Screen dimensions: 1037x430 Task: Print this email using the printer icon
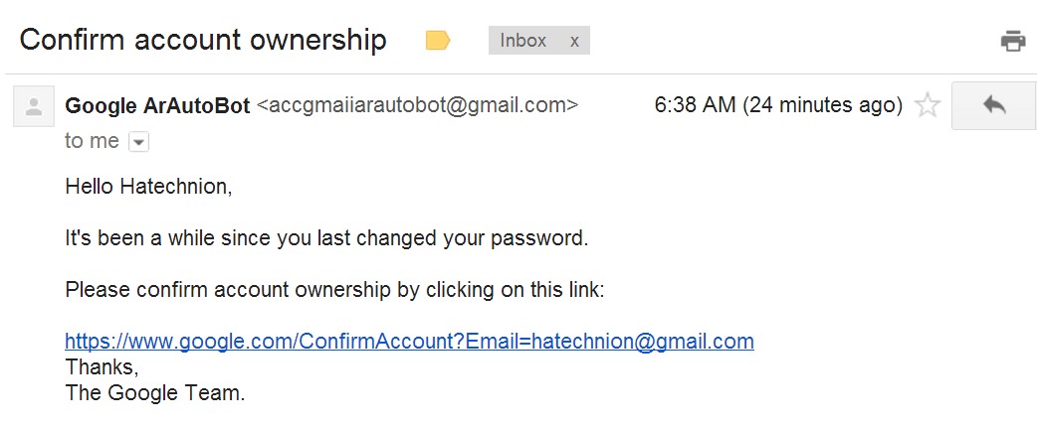tap(1012, 41)
